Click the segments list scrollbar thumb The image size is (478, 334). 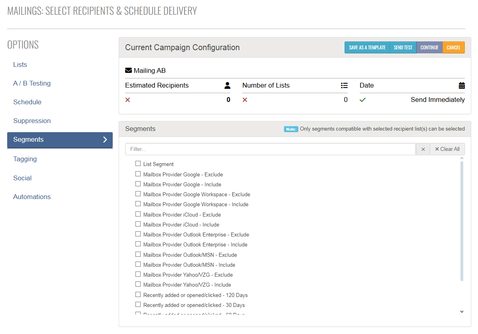pos(462,221)
